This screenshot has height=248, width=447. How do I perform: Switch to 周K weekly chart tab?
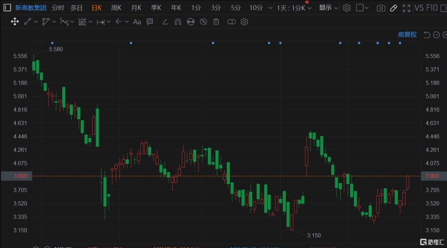(x=116, y=8)
